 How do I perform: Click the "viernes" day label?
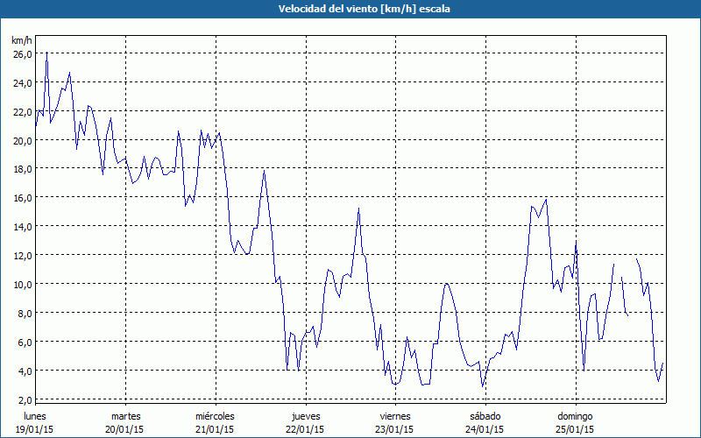click(x=394, y=416)
